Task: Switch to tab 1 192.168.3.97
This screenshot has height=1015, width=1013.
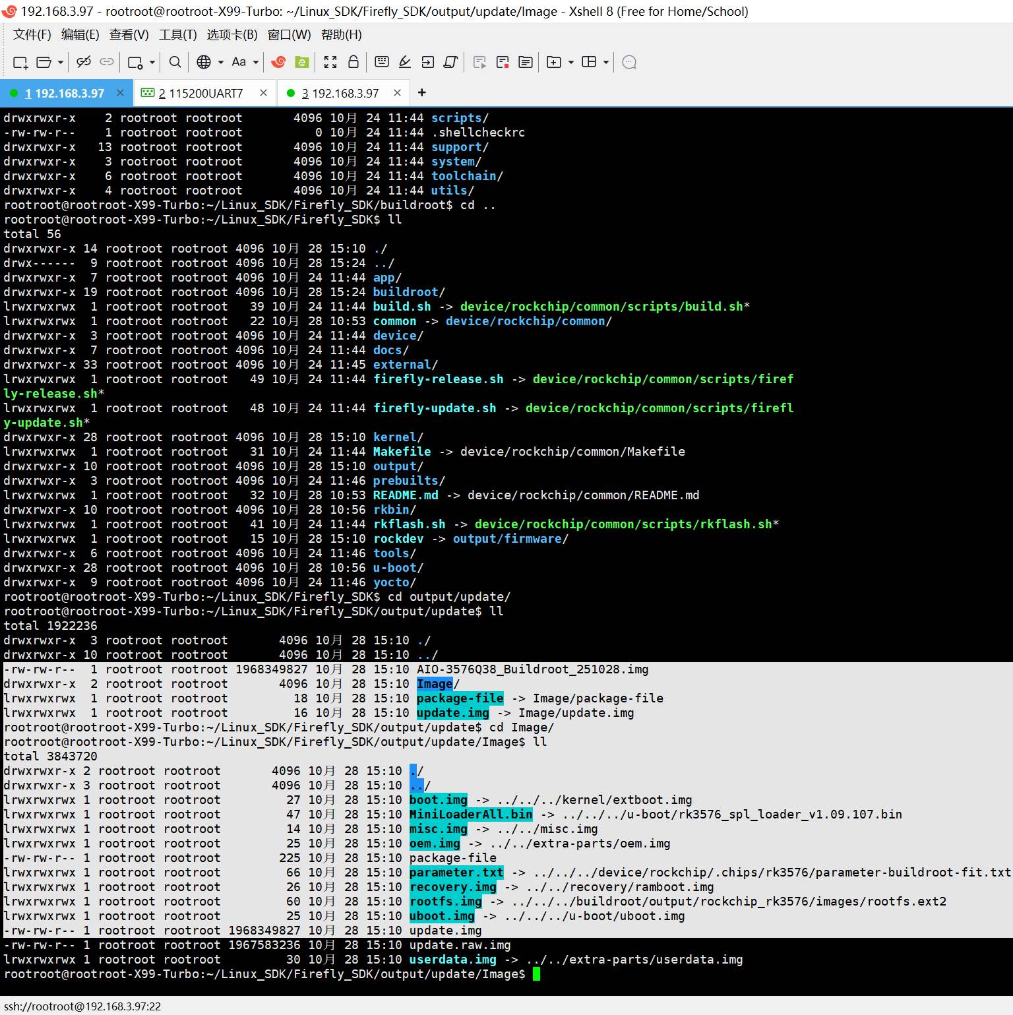Action: coord(65,93)
